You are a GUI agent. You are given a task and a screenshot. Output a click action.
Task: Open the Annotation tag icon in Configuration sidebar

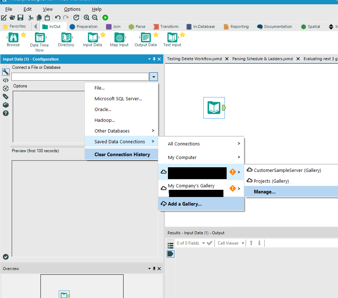(x=6, y=97)
